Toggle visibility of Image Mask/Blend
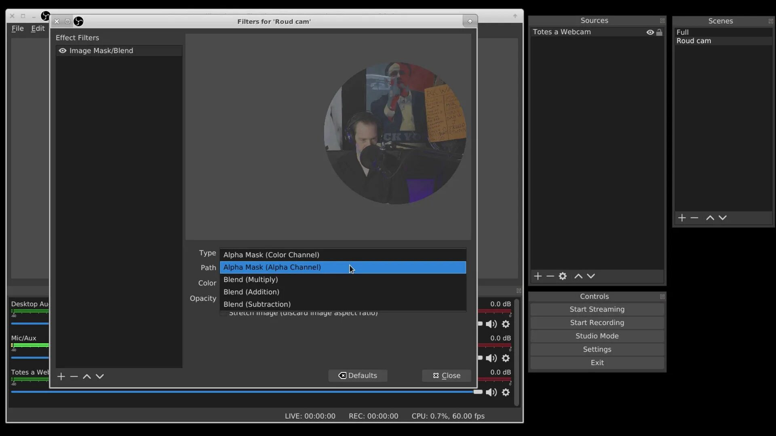This screenshot has width=776, height=436. (x=62, y=50)
